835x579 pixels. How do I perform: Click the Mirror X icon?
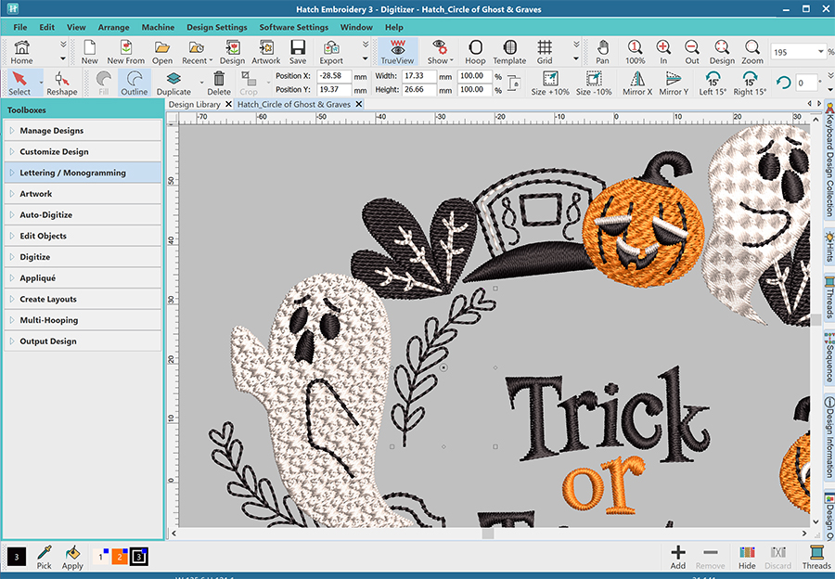pyautogui.click(x=636, y=82)
